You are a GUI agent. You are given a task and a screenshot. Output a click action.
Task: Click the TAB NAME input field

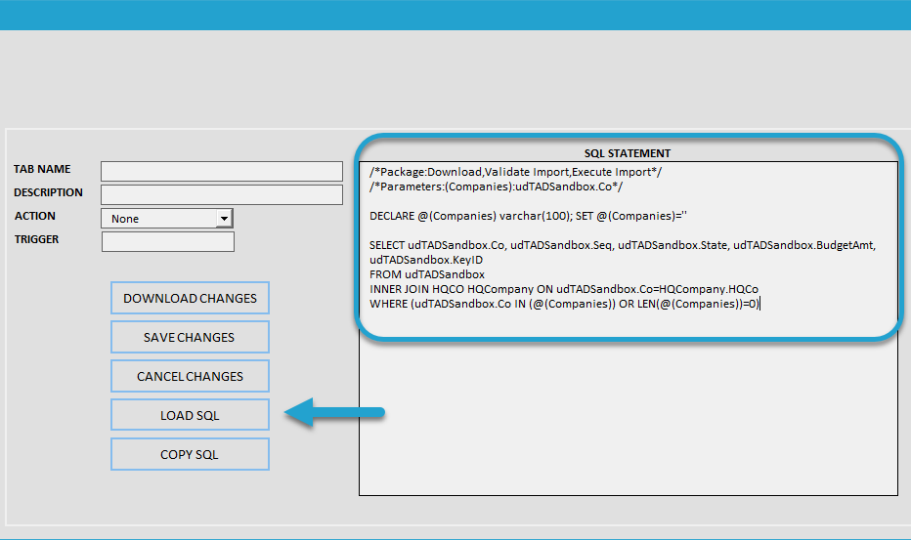221,171
